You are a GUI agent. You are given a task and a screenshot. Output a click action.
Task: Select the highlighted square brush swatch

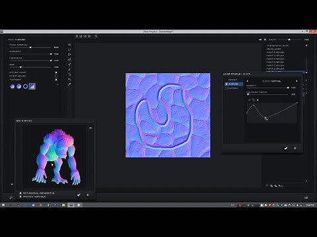(x=32, y=86)
